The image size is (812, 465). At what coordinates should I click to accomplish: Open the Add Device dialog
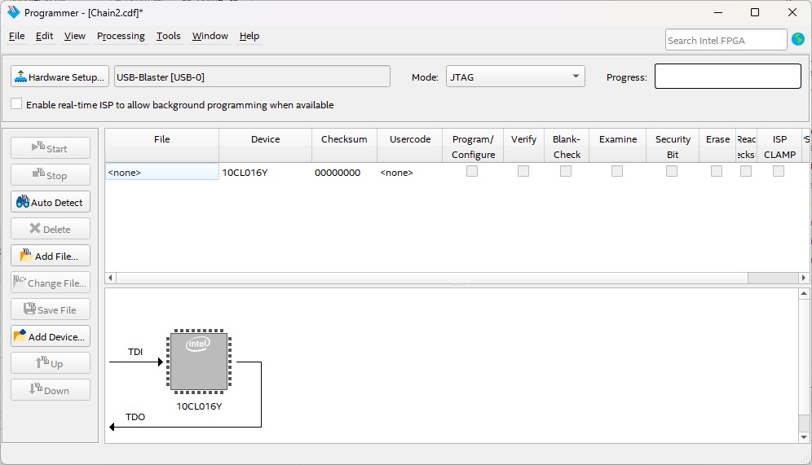51,336
